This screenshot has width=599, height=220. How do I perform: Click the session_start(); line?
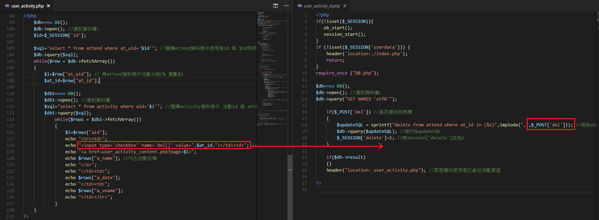pos(345,34)
